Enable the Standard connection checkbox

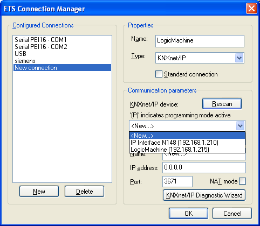[x=159, y=74]
